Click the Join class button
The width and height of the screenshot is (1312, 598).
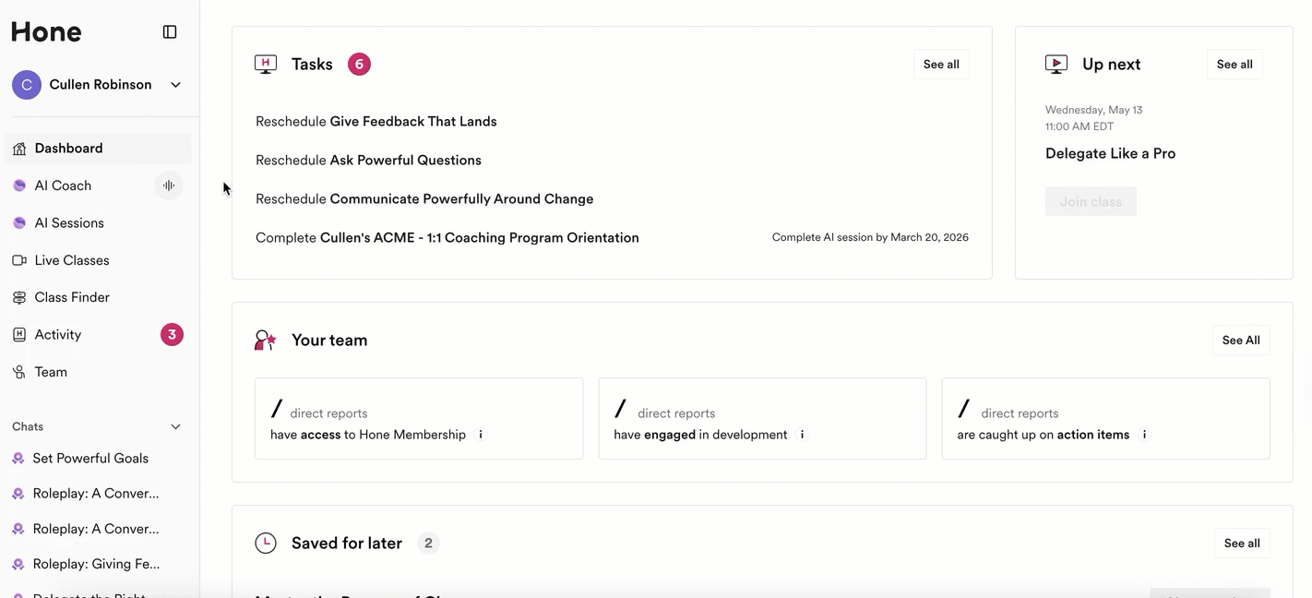pos(1091,202)
